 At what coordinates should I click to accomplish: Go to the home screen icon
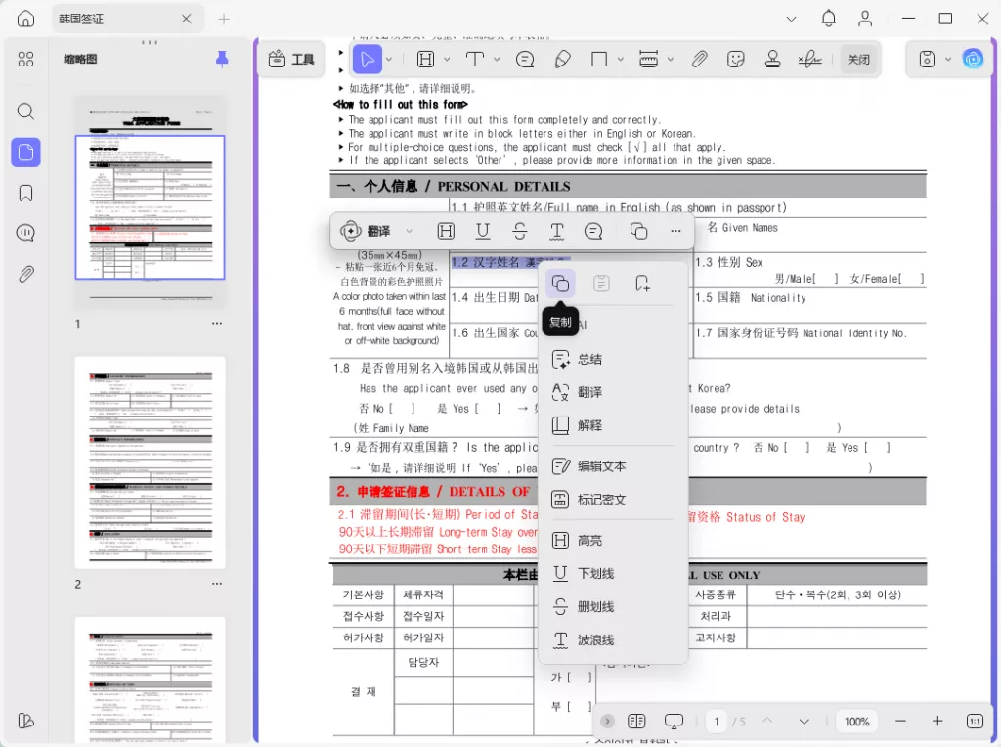25,19
